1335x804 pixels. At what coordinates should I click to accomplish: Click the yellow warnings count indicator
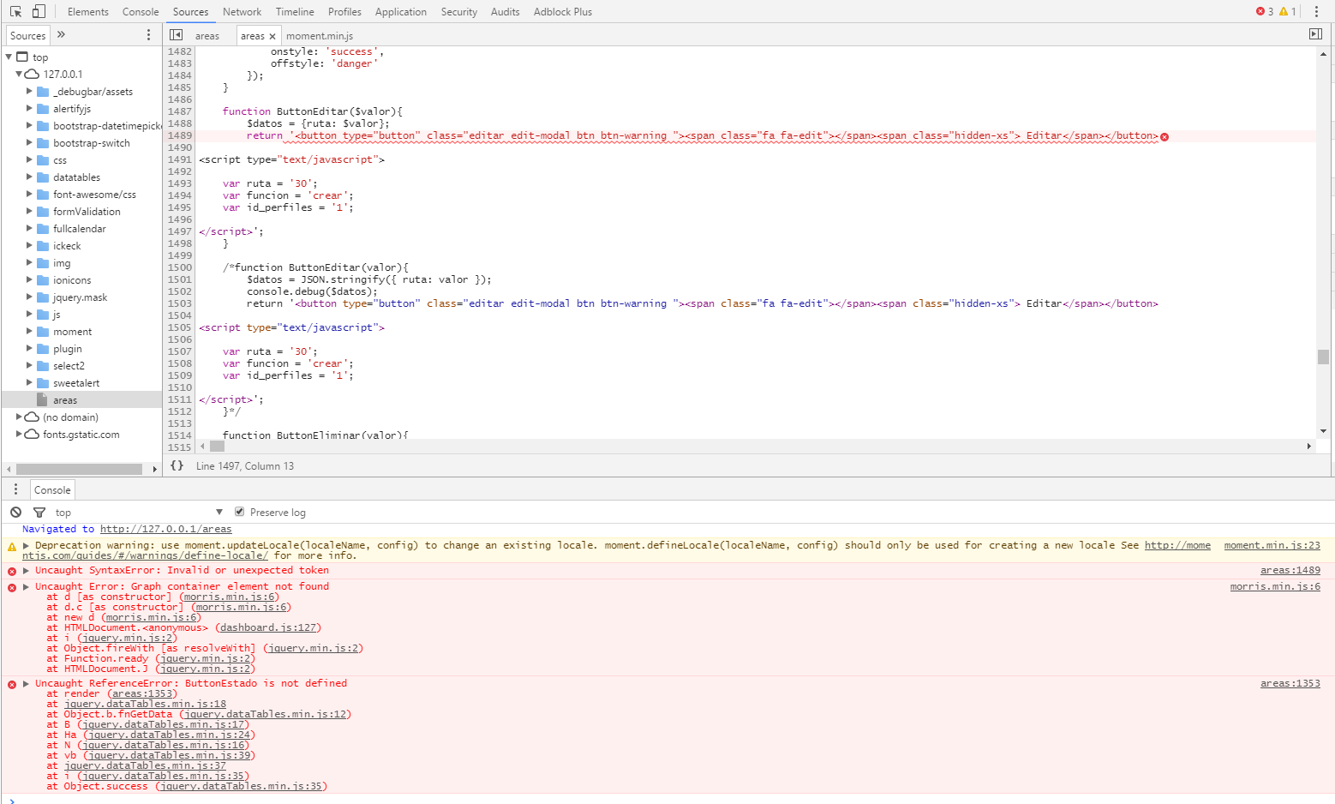[x=1288, y=12]
